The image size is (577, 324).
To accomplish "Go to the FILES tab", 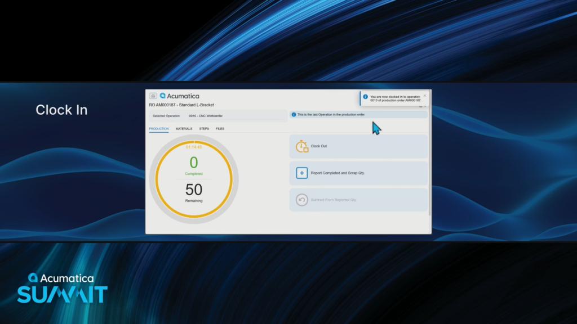I will (220, 129).
